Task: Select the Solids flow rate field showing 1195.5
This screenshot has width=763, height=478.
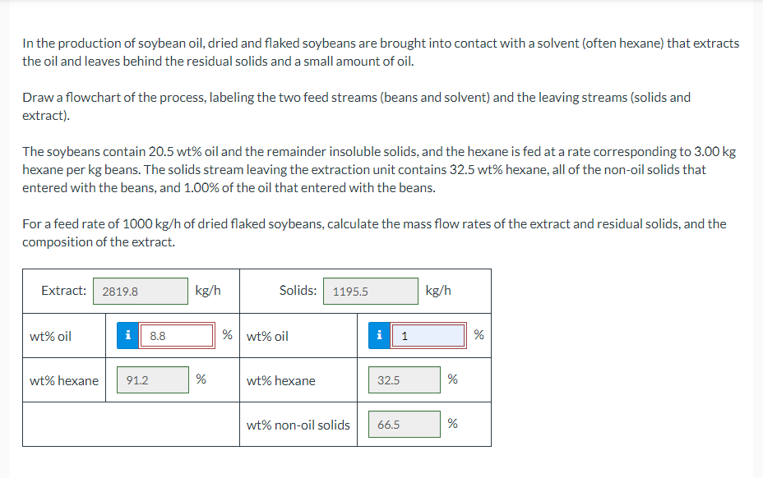Action: coord(370,291)
